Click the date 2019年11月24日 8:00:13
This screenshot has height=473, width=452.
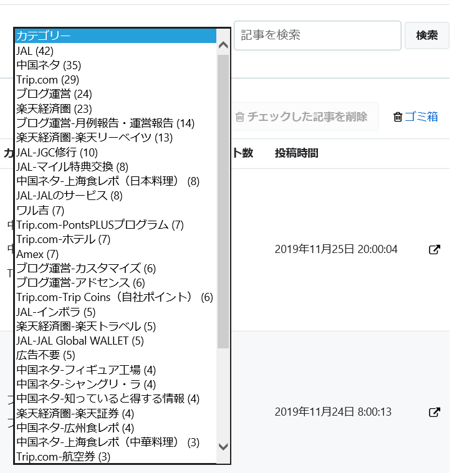[333, 412]
